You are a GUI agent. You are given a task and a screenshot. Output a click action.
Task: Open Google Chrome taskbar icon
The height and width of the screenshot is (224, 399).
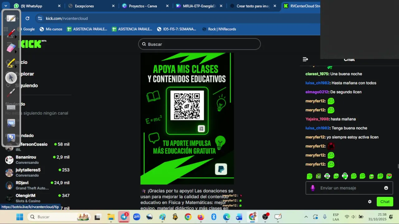coord(188,217)
